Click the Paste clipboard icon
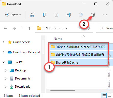Viewport: 113px width, 98px height. click(x=56, y=15)
